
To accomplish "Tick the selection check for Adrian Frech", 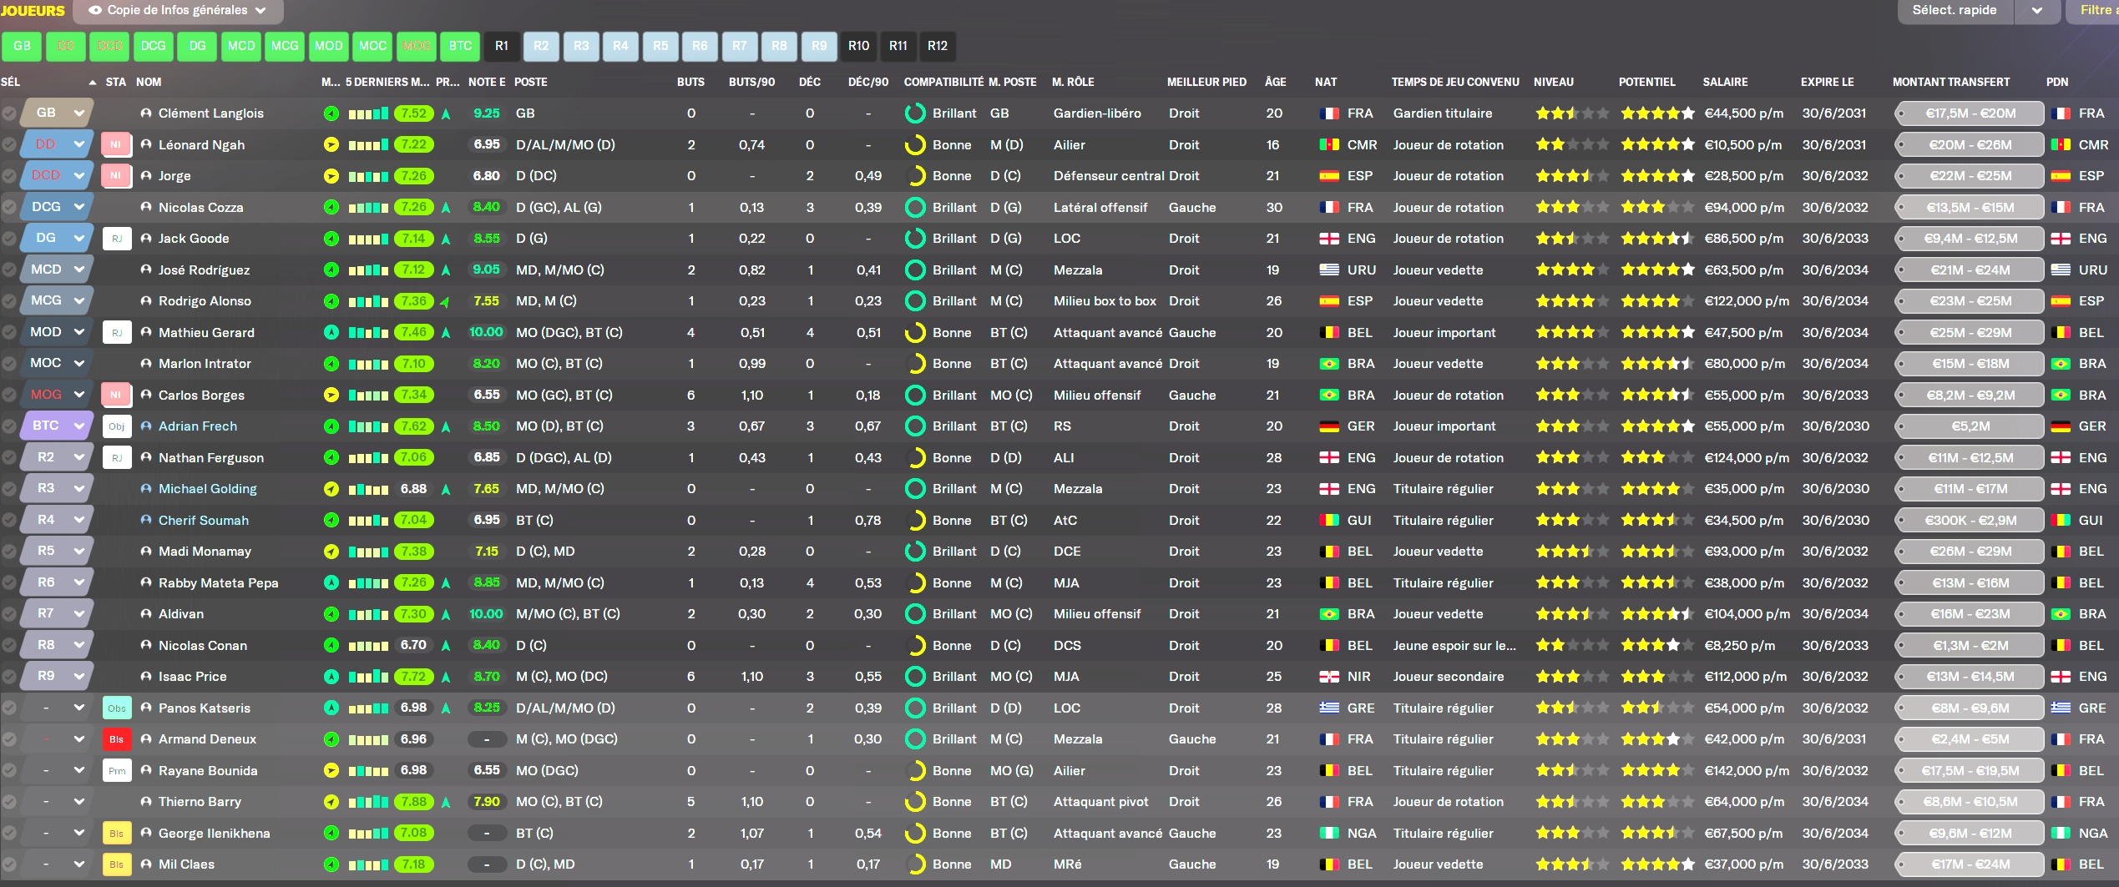I will [9, 426].
